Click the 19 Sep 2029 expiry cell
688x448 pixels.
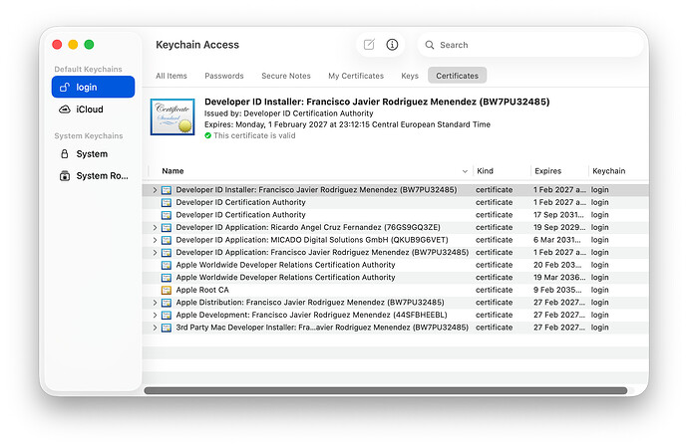tap(559, 227)
